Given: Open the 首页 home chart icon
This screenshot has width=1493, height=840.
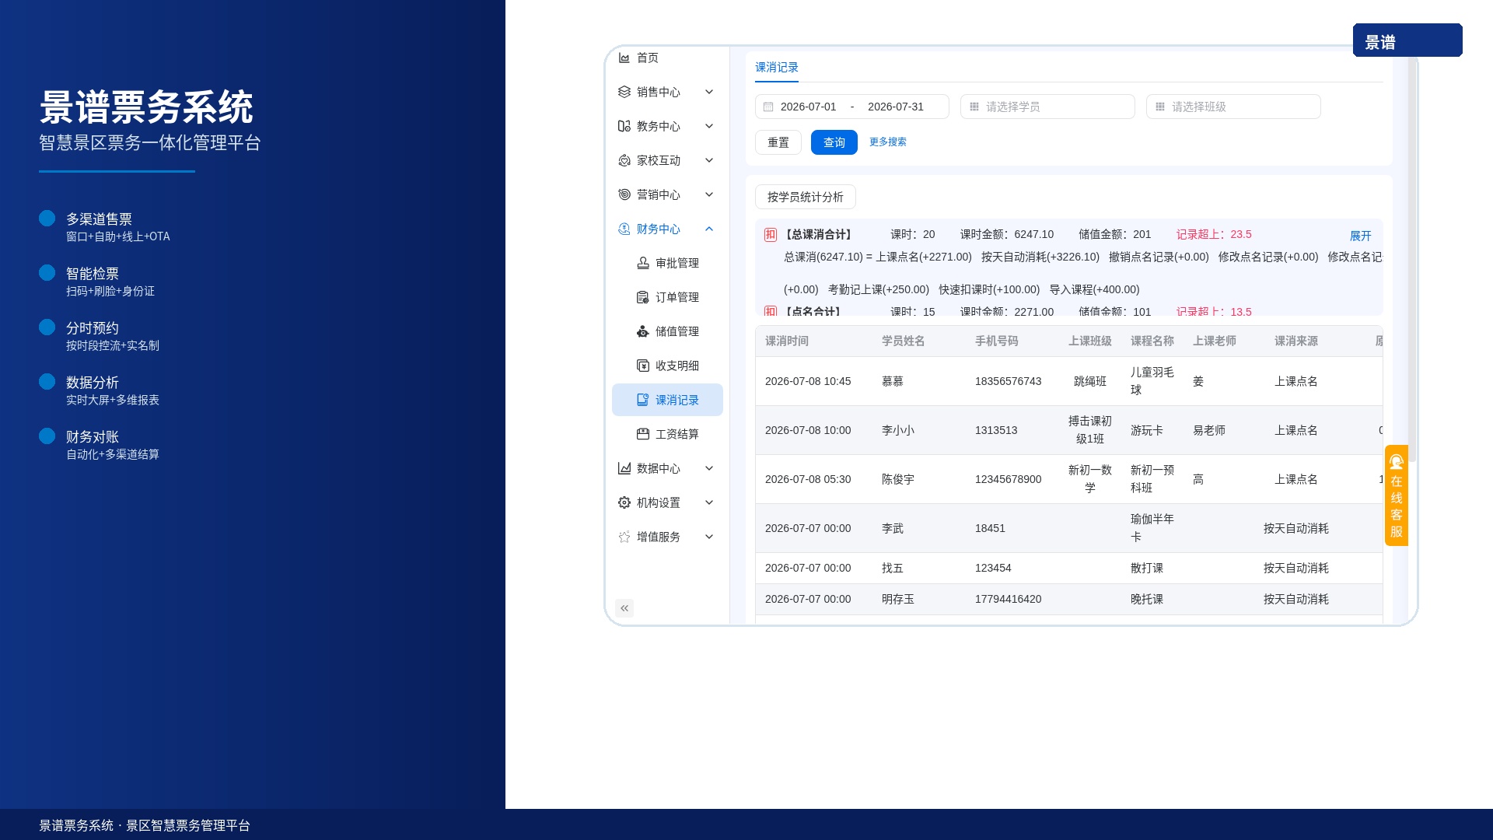Looking at the screenshot, I should pos(624,58).
